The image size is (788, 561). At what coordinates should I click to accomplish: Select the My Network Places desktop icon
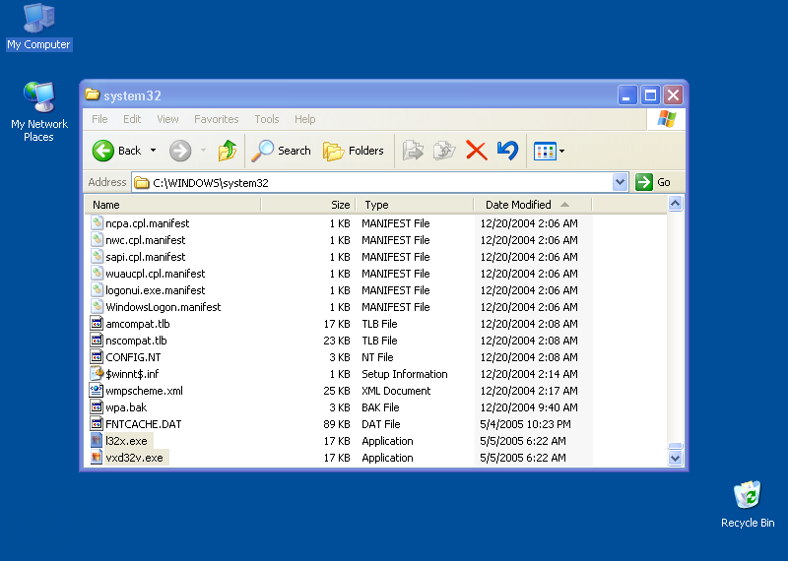[x=38, y=111]
